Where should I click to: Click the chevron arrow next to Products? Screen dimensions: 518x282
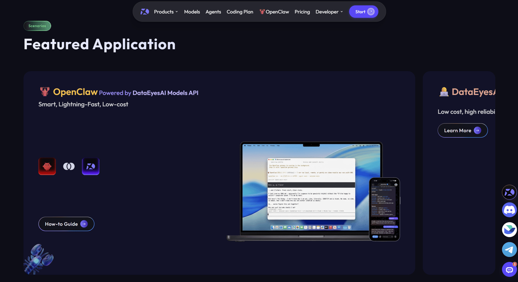click(177, 12)
